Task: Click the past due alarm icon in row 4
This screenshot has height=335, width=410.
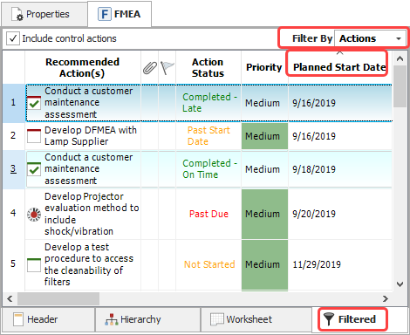Action: [34, 215]
